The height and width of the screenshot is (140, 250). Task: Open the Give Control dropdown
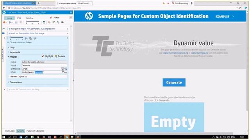click(x=84, y=3)
